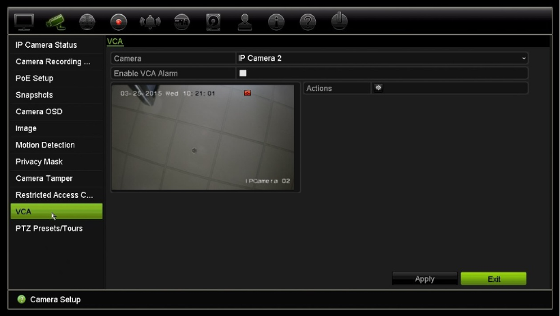Viewport: 560px width, 316px height.
Task: Open the help question mark icon
Action: (x=308, y=22)
